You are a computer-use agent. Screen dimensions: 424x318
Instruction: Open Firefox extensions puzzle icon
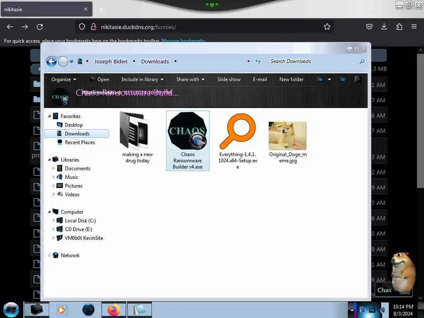[x=399, y=26]
